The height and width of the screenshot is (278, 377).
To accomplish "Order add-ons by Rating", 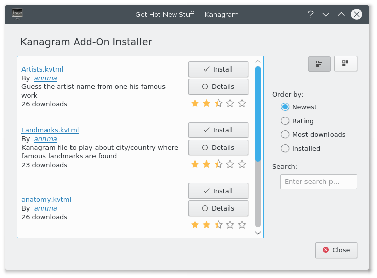I will pos(297,121).
